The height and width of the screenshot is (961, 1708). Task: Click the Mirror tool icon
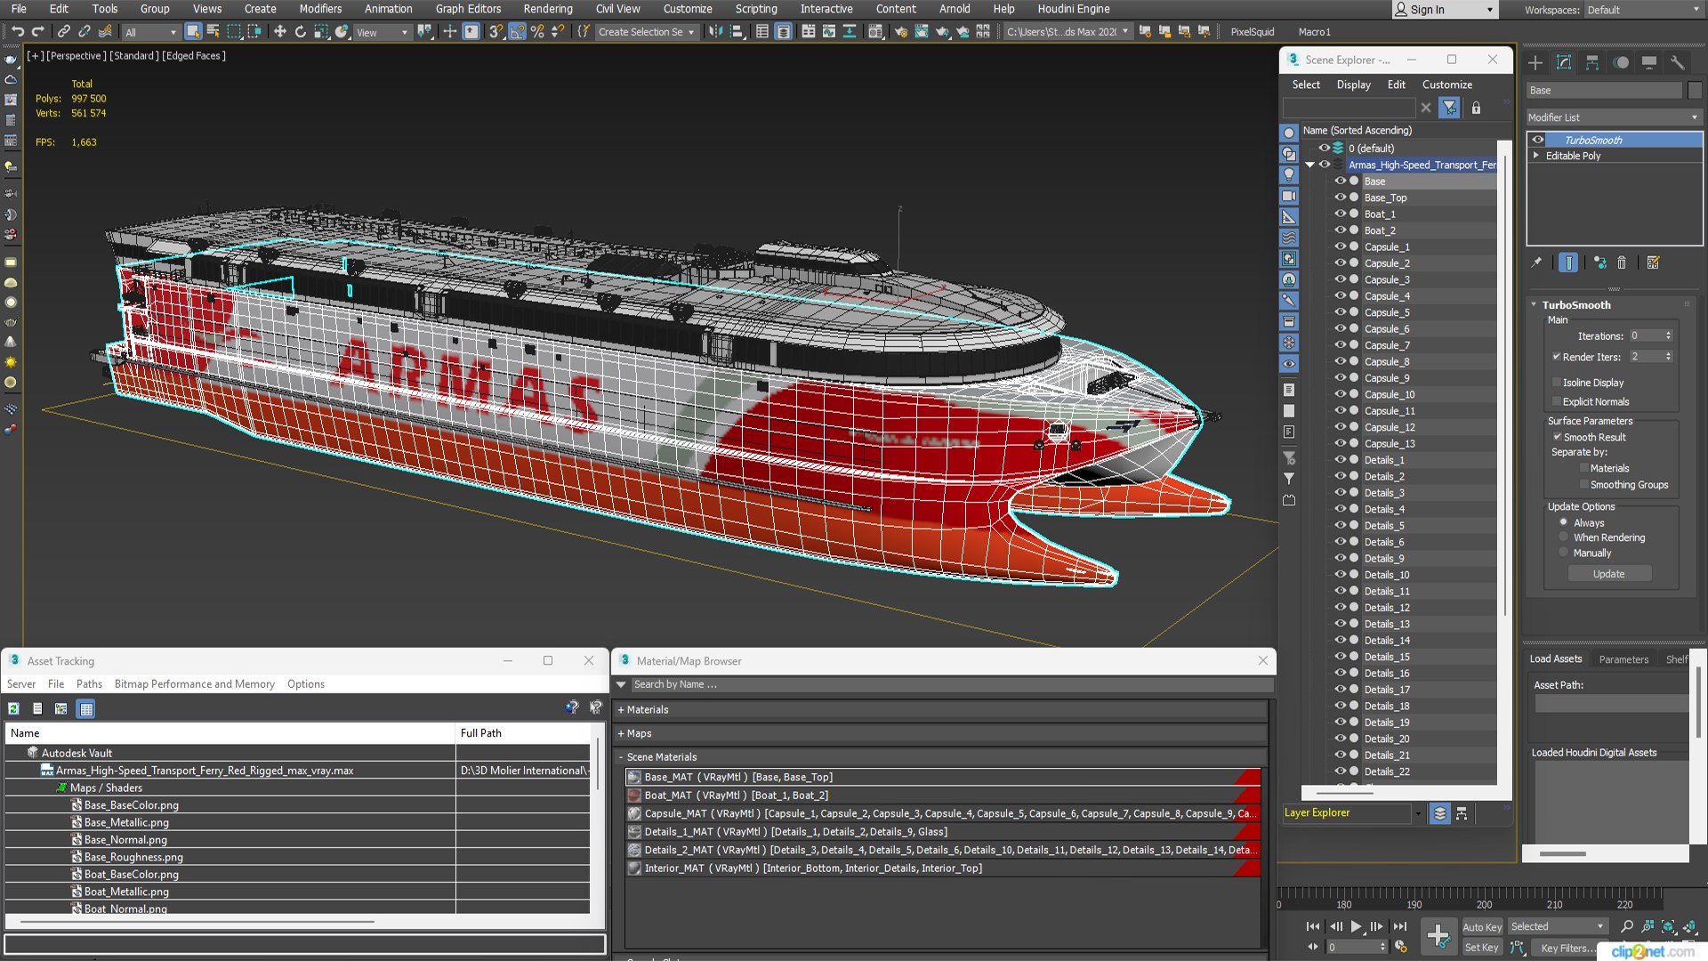(716, 31)
